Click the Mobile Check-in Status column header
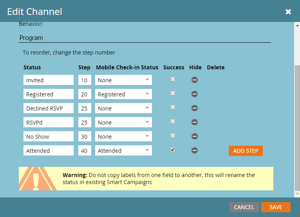300x217 pixels. tap(127, 67)
